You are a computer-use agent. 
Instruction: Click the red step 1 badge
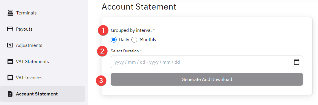coord(103,30)
